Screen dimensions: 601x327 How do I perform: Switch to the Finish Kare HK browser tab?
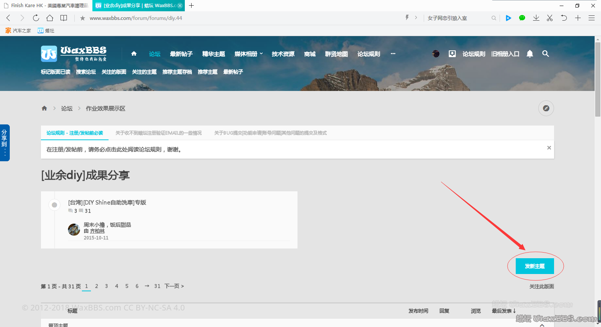[46, 6]
